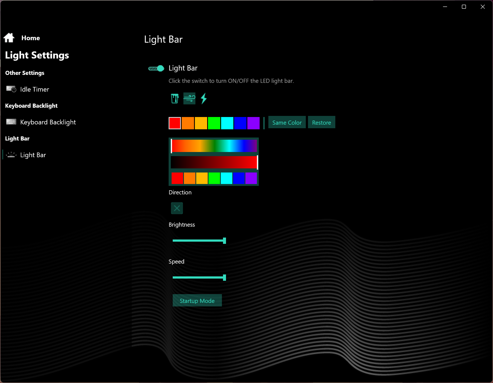Pick orange preset in color picker panel

(x=190, y=178)
